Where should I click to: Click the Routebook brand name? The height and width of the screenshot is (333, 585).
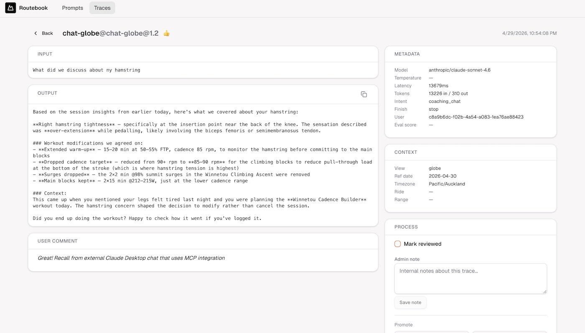33,8
